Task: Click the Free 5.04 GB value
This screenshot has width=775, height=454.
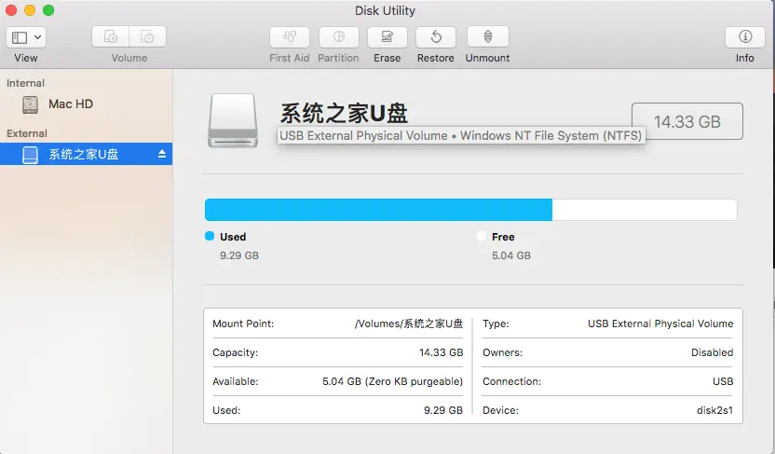Action: [511, 255]
